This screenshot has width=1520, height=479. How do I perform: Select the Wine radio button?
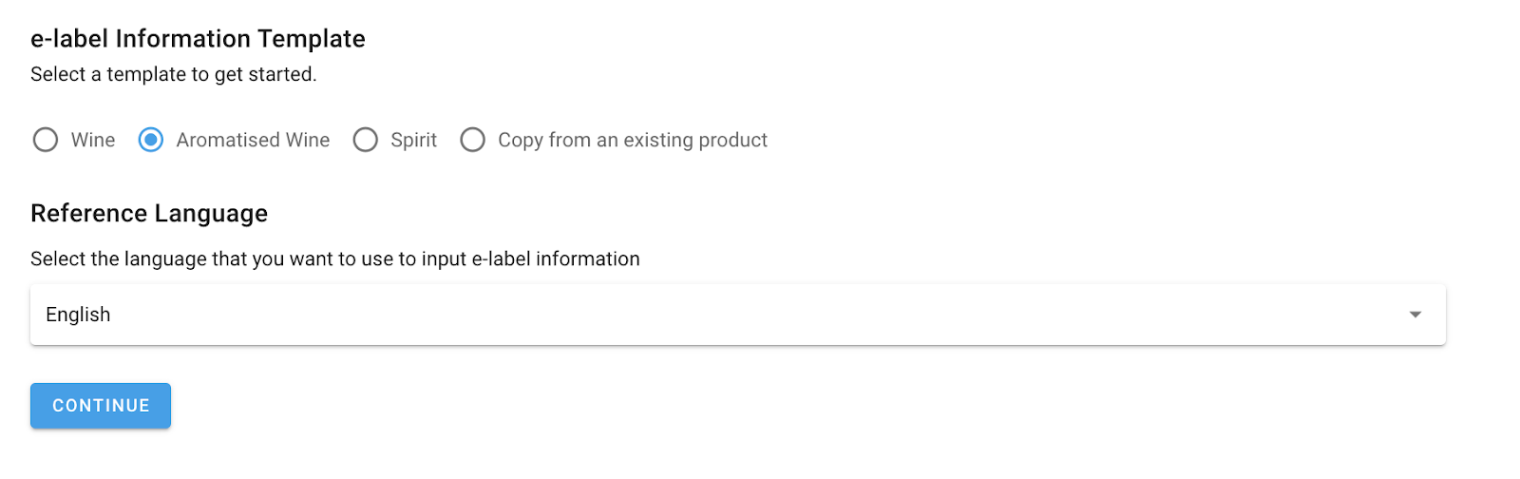46,140
